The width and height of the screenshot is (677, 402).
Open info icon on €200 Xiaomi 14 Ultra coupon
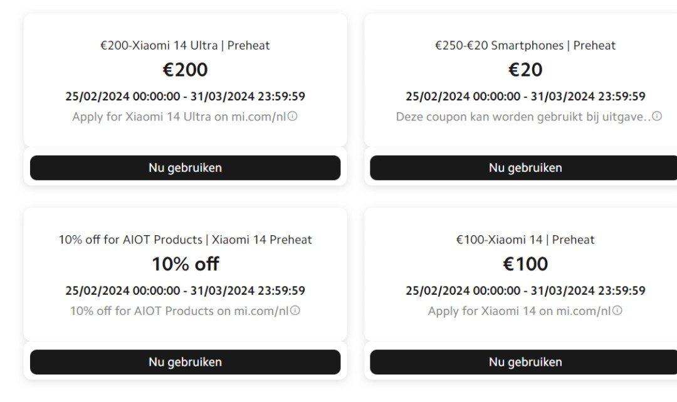pyautogui.click(x=293, y=116)
